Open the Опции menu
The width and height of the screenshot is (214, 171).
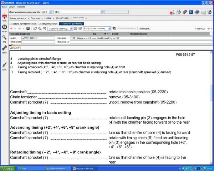pyautogui.click(x=12, y=7)
